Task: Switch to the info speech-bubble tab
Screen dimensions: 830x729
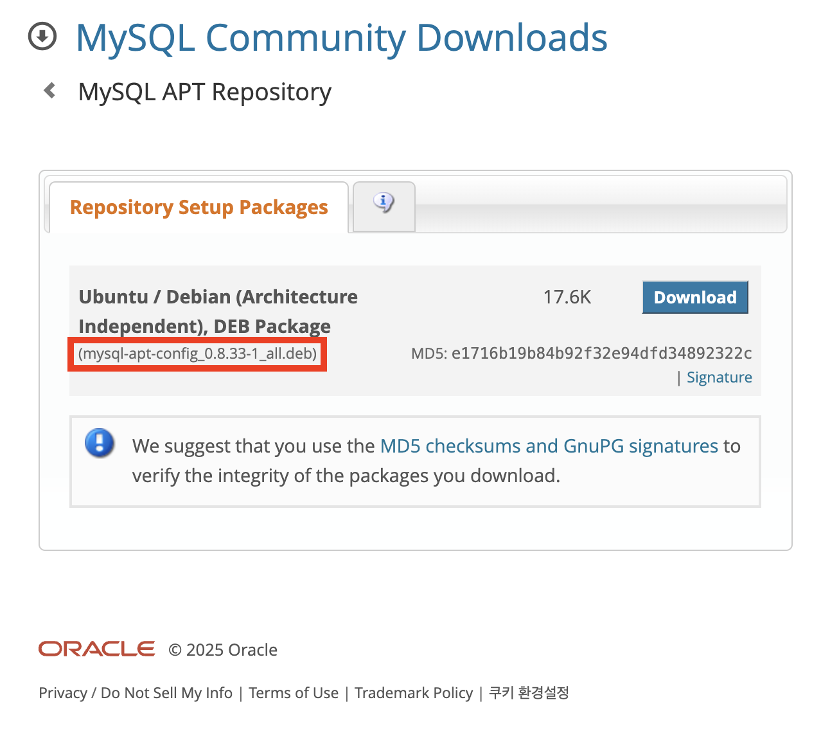Action: 384,206
